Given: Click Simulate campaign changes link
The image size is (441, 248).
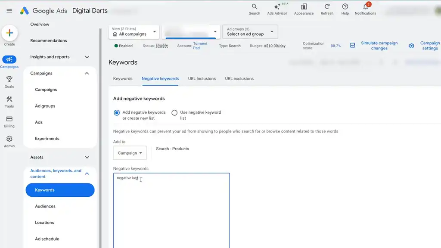Looking at the screenshot, I should [x=379, y=46].
